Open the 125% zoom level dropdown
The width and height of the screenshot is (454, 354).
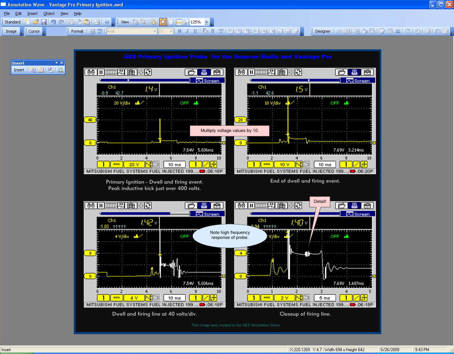(x=206, y=22)
